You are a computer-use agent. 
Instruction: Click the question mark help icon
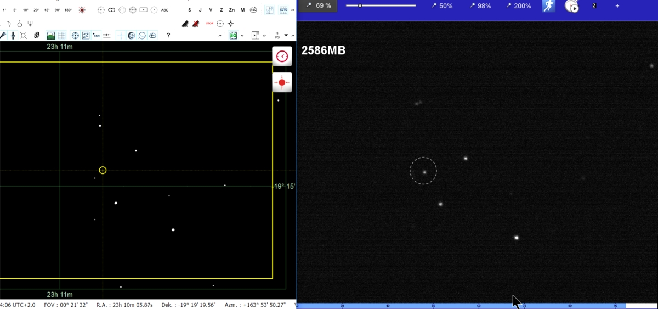[x=168, y=36]
